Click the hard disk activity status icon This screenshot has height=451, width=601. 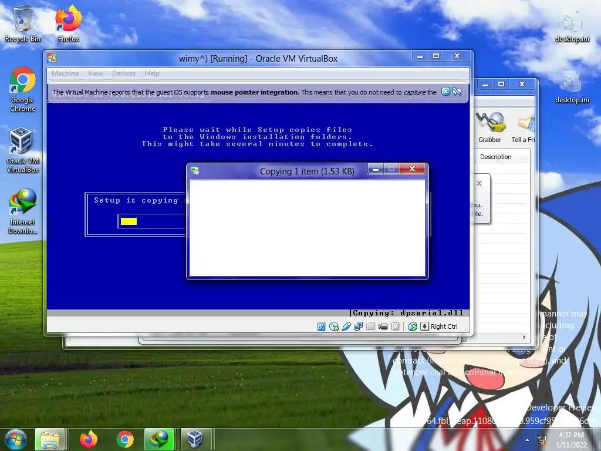(321, 327)
